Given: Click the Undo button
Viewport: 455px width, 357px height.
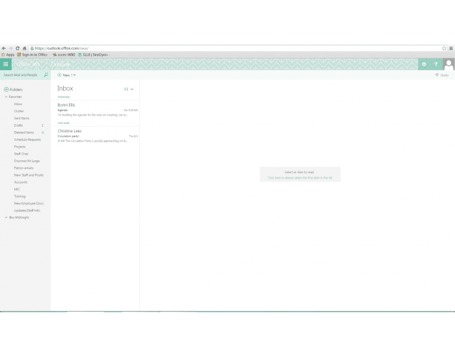Looking at the screenshot, I should pyautogui.click(x=442, y=75).
